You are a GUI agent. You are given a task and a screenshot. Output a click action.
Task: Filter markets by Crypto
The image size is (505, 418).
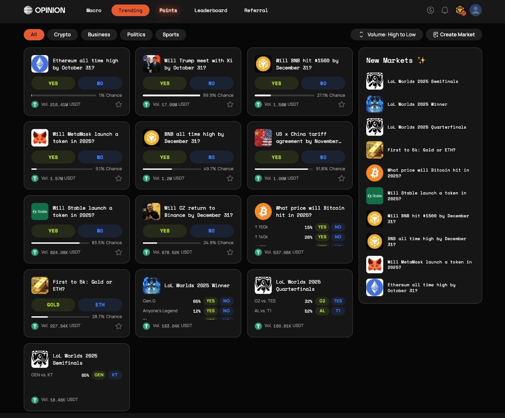click(x=62, y=34)
